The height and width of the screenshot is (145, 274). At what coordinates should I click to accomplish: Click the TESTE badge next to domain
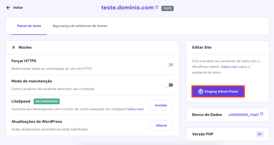coord(168,8)
